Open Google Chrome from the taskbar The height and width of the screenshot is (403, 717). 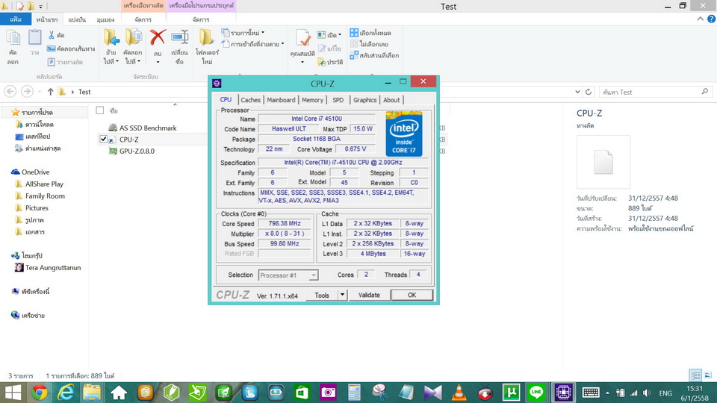tap(40, 393)
